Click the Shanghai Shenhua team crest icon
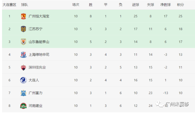195x113 pixels. [23, 55]
